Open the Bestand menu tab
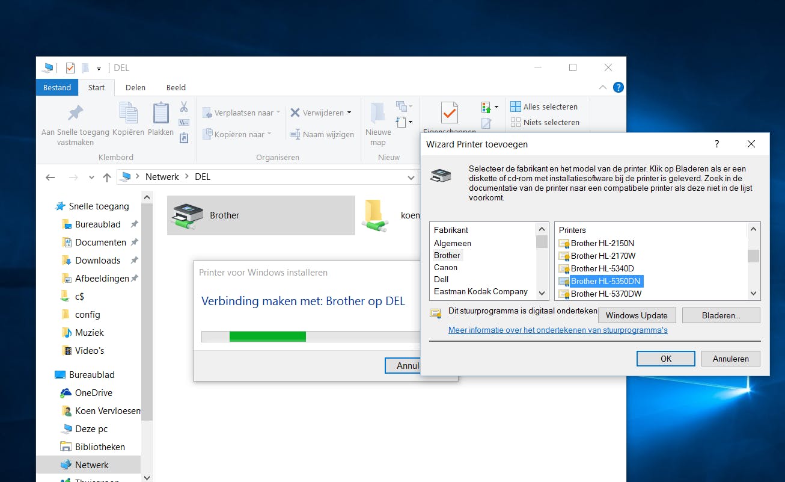The height and width of the screenshot is (482, 785). 57,87
